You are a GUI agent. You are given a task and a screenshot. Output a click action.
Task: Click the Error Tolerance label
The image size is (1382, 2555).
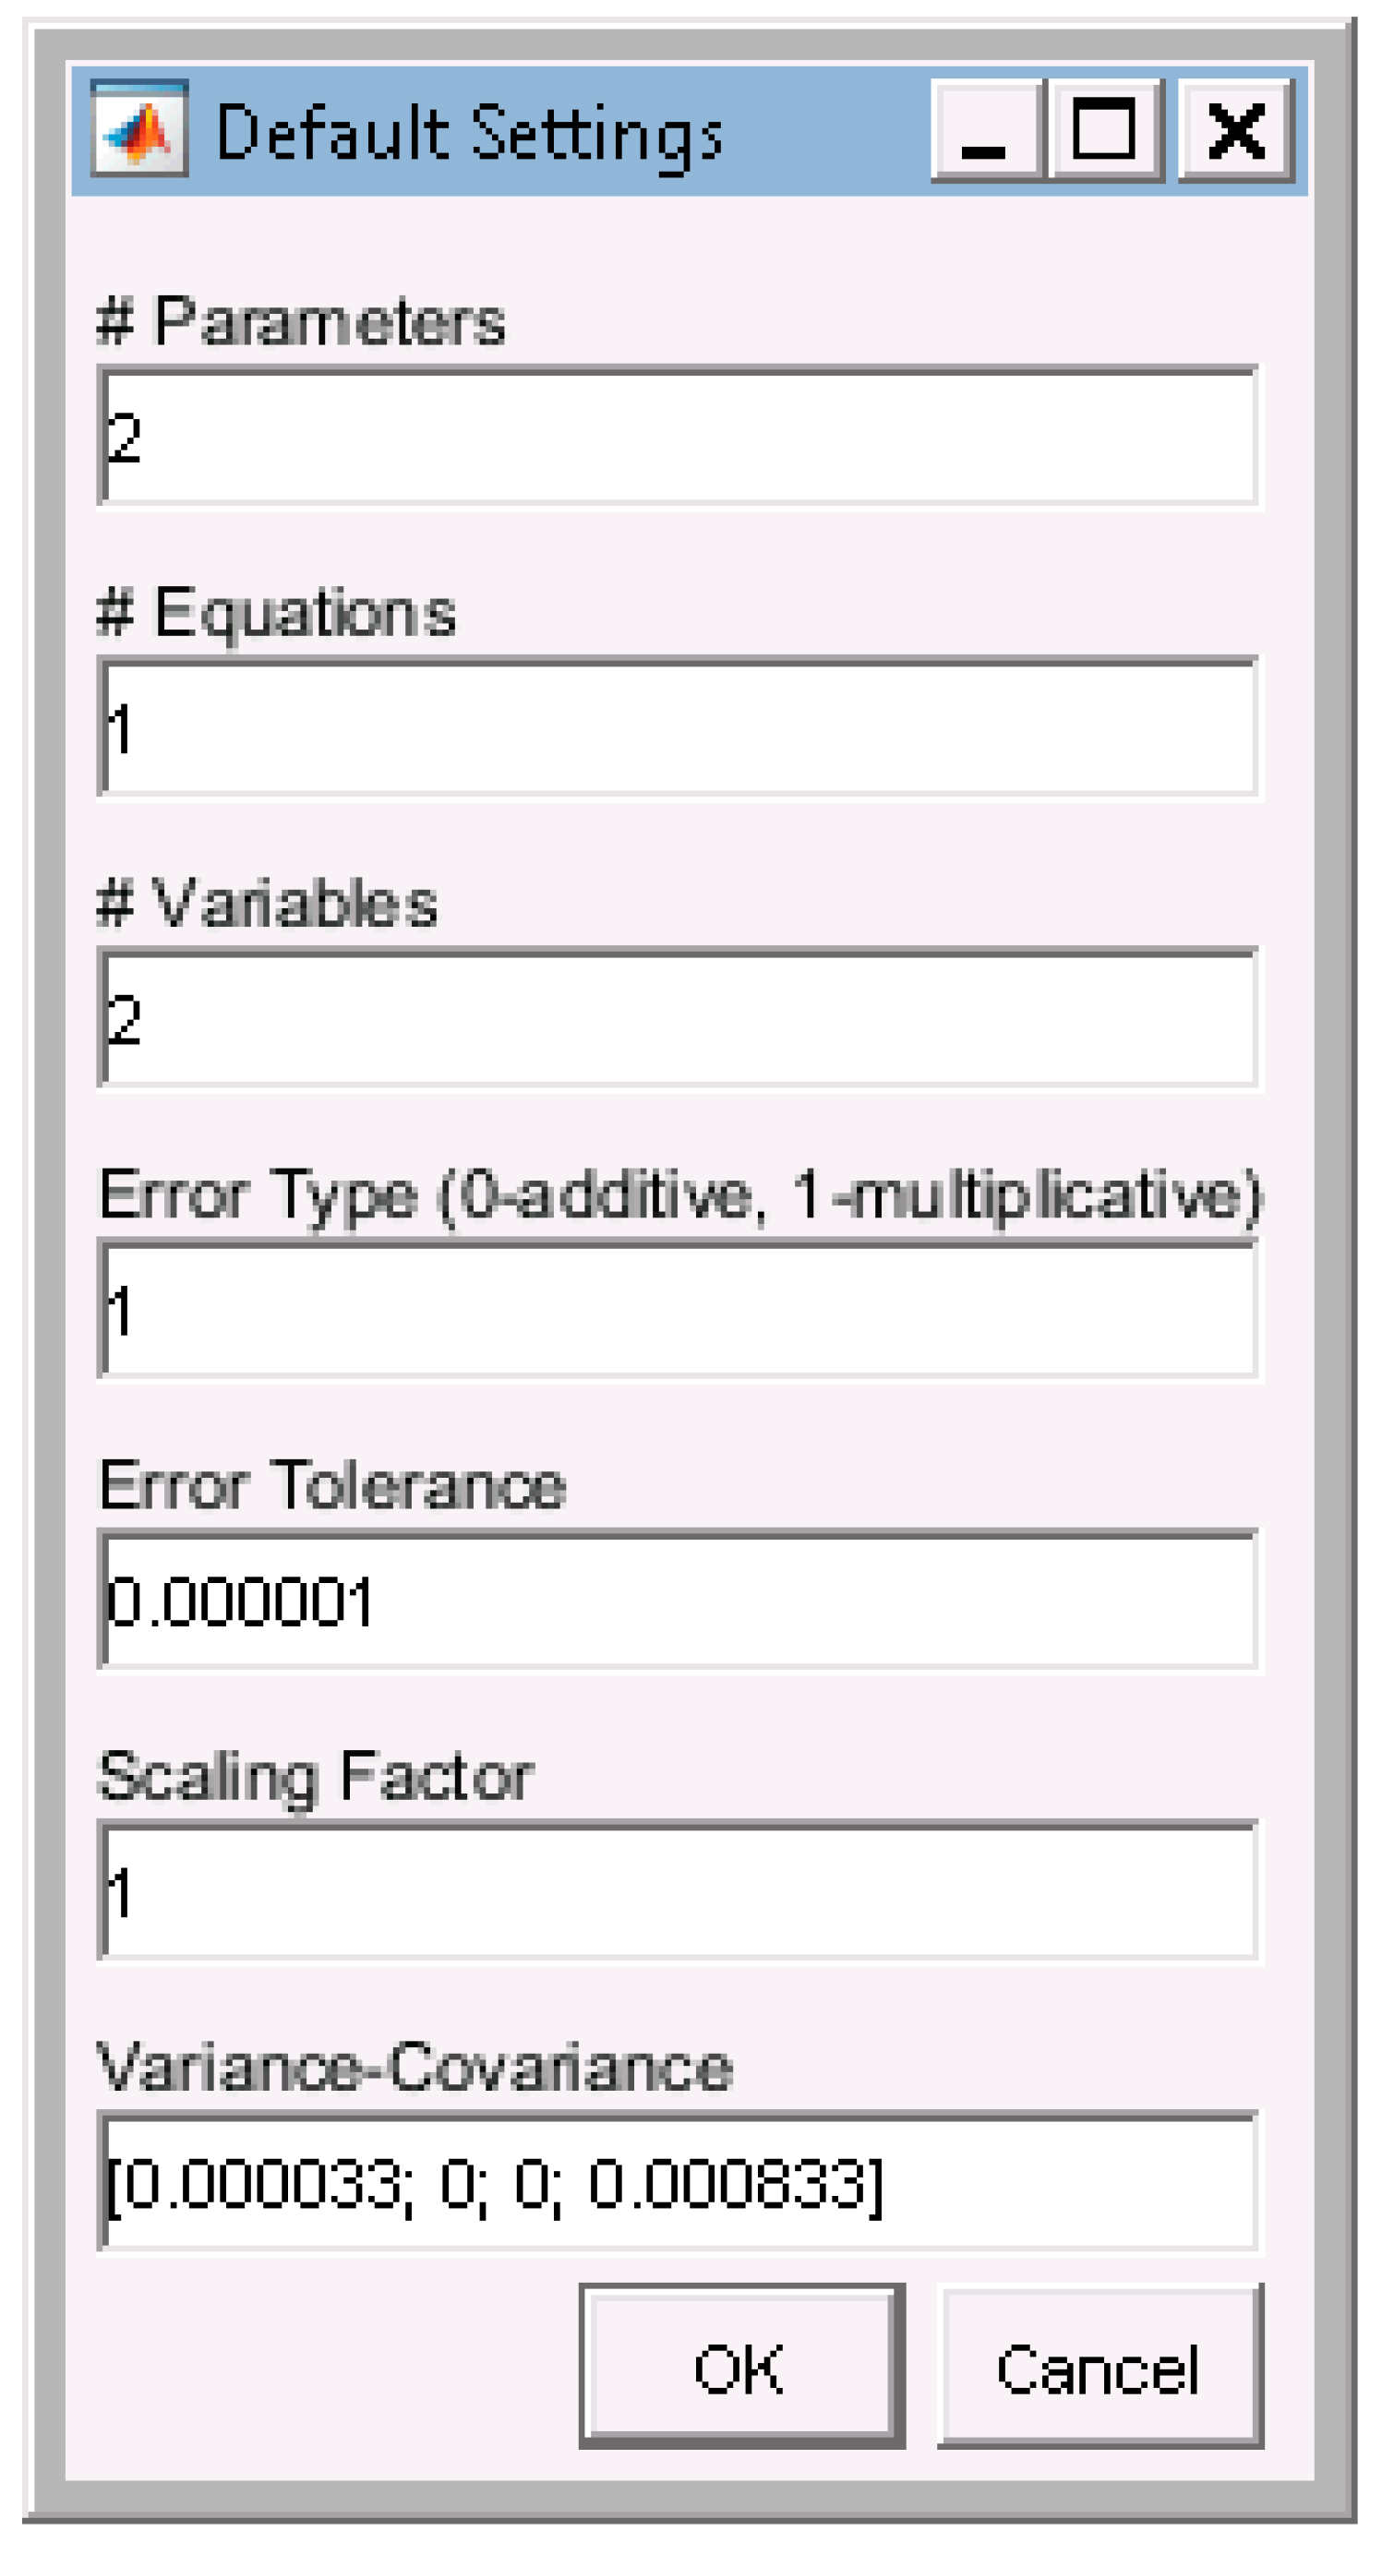(332, 1487)
